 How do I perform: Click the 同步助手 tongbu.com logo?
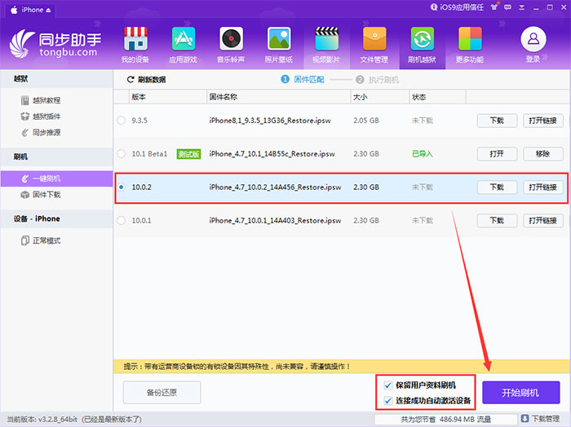coord(55,44)
